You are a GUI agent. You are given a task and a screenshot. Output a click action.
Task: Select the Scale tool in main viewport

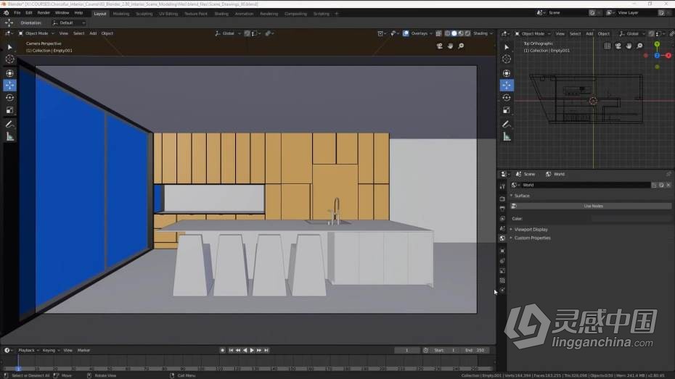(x=9, y=110)
